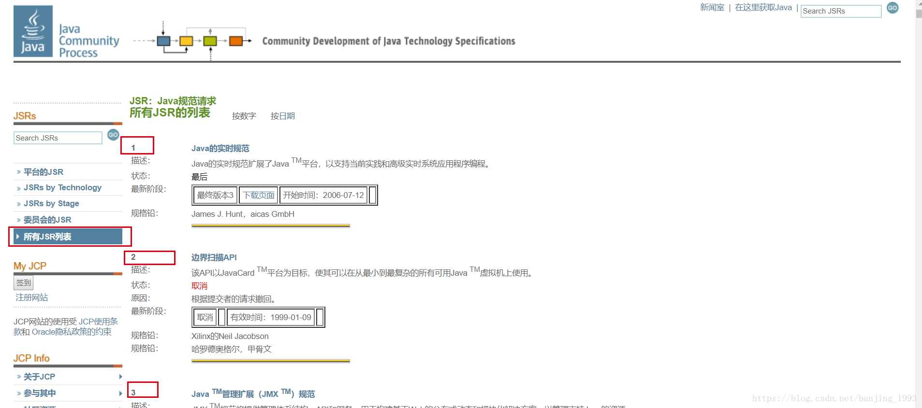Click 有效时间: 1999-01-09 cell

271,318
